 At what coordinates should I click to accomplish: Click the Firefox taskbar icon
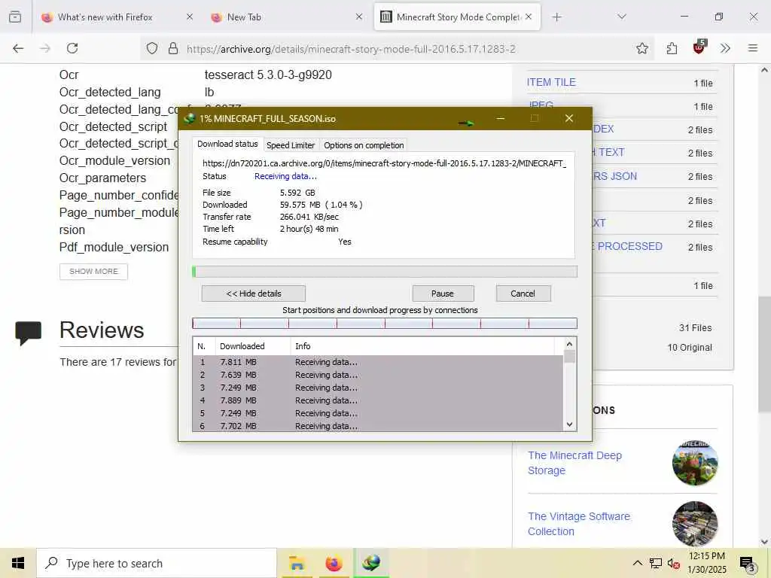tap(334, 563)
